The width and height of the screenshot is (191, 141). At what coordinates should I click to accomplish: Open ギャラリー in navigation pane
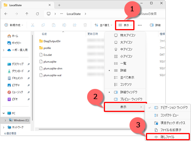click(x=14, y=43)
